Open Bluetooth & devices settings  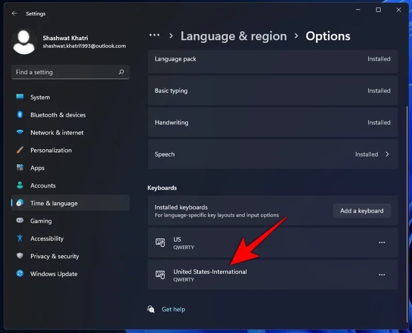[x=21, y=115]
